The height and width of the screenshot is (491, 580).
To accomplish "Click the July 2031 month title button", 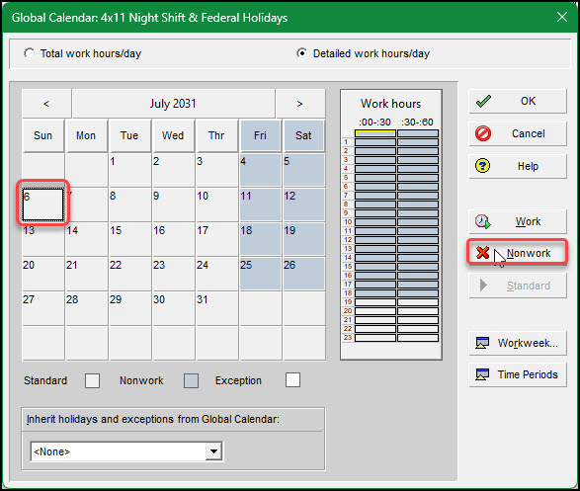I will tap(173, 104).
